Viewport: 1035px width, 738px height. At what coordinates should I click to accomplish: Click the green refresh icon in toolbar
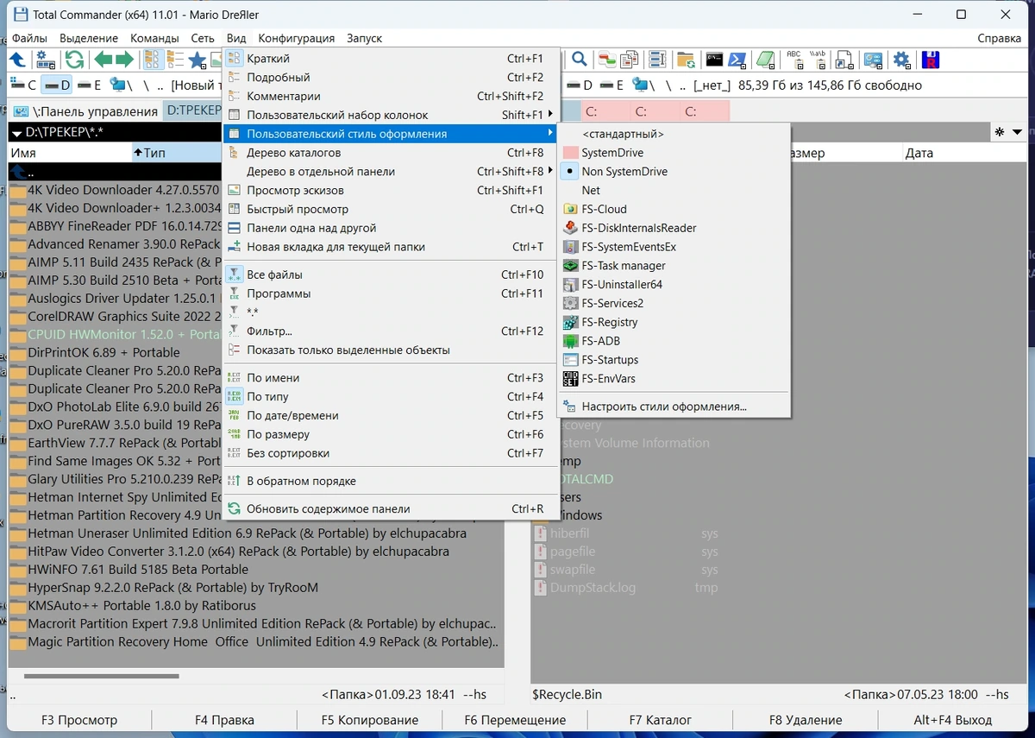pos(74,60)
